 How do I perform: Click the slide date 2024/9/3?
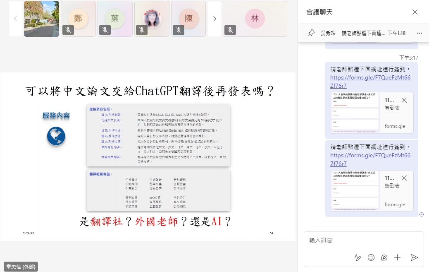pos(29,233)
